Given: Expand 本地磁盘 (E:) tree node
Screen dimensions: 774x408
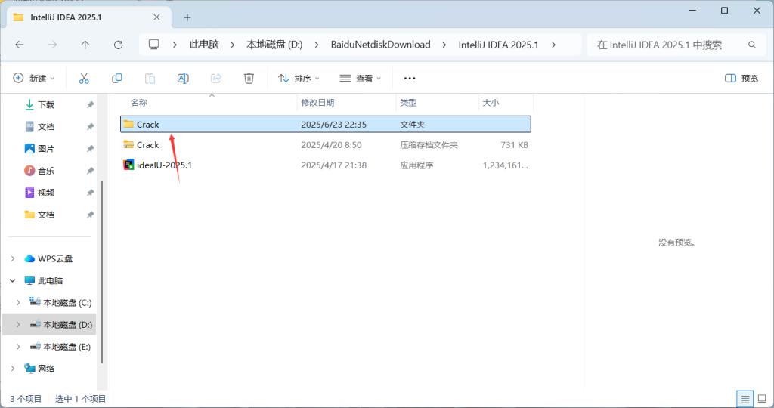Looking at the screenshot, I should (18, 346).
